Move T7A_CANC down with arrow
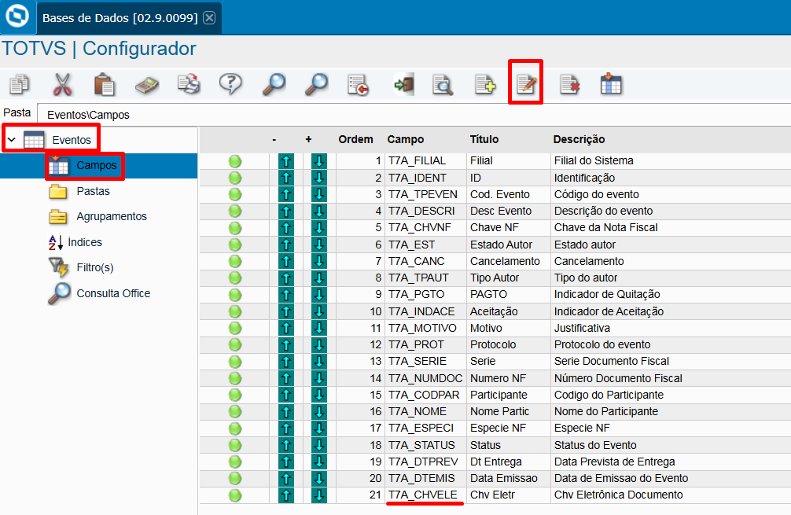791x515 pixels. coord(318,261)
